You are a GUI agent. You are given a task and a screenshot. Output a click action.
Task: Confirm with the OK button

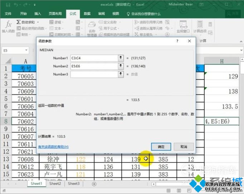pos(161,146)
